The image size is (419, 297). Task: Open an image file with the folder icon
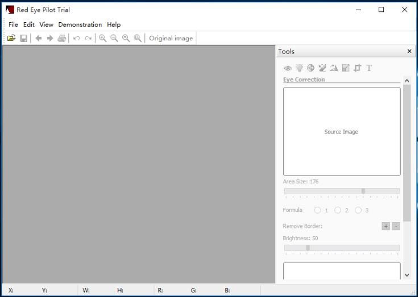tap(11, 38)
